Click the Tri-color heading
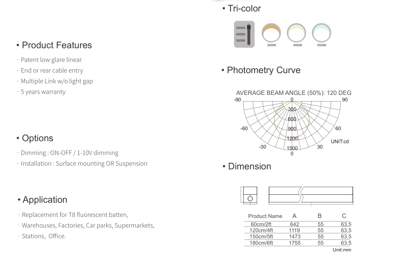The width and height of the screenshot is (396, 253). point(244,8)
